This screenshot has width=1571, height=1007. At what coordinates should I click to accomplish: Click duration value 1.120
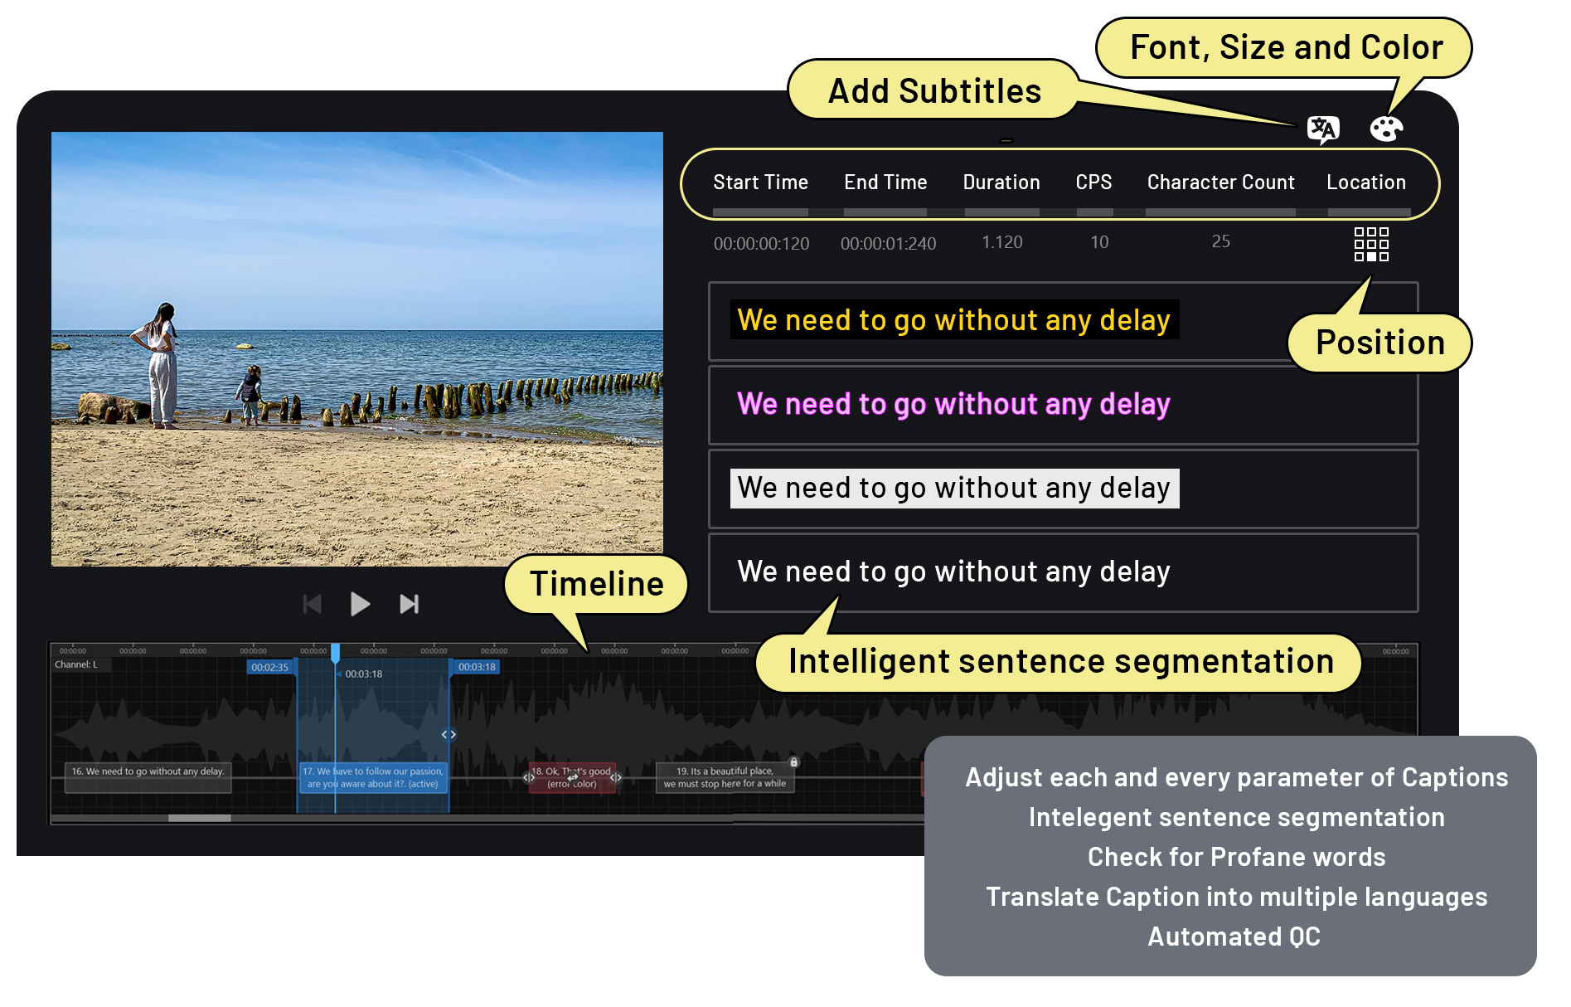(x=1002, y=242)
